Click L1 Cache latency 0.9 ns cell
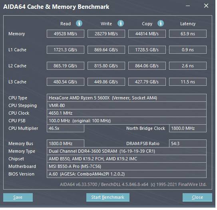 [188, 50]
